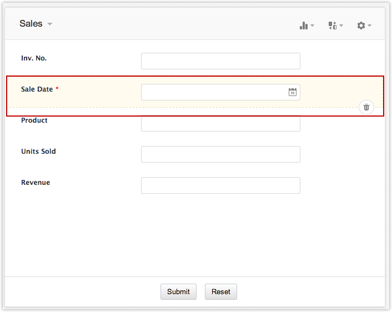Click the bar chart reports icon
The width and height of the screenshot is (392, 312).
click(304, 26)
